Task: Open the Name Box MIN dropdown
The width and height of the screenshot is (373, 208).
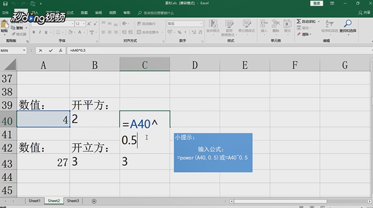Action: 24,50
